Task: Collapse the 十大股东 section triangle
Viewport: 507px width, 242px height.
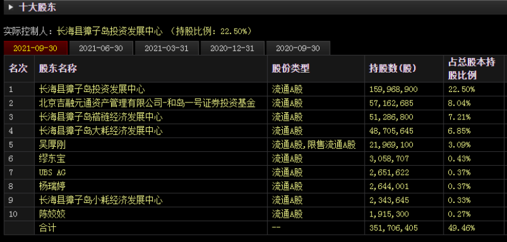Action: (12, 7)
